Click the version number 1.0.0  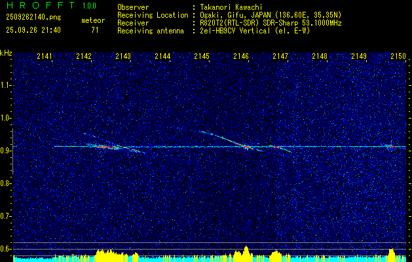click(x=89, y=5)
